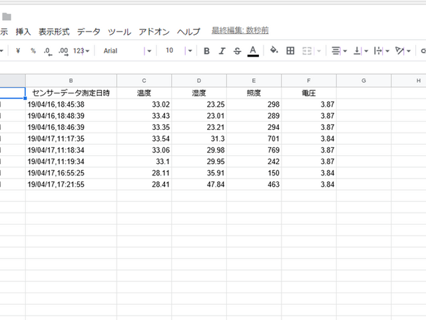Toggle bold formatting
426x320 pixels.
pos(206,51)
